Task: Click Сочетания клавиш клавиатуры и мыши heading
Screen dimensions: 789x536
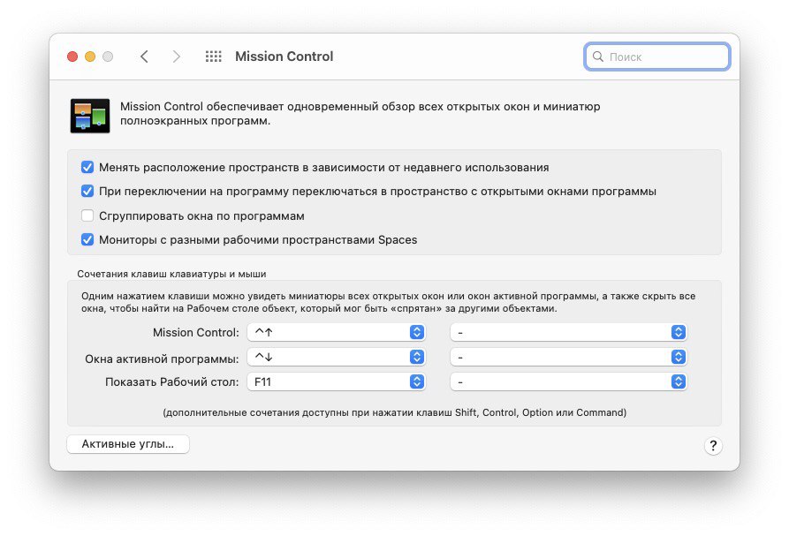Action: (171, 274)
